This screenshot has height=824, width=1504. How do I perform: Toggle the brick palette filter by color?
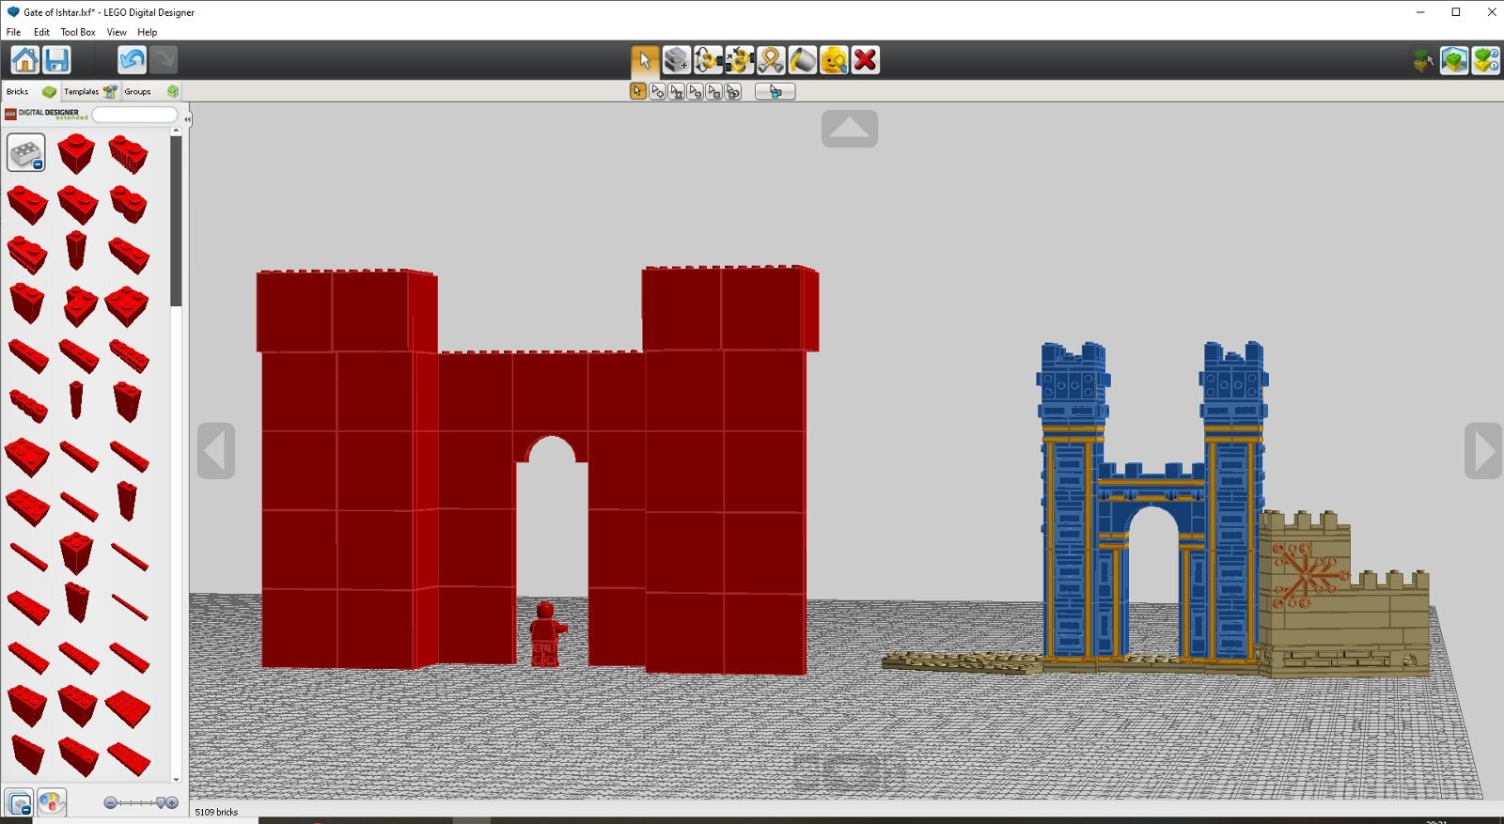pos(52,802)
